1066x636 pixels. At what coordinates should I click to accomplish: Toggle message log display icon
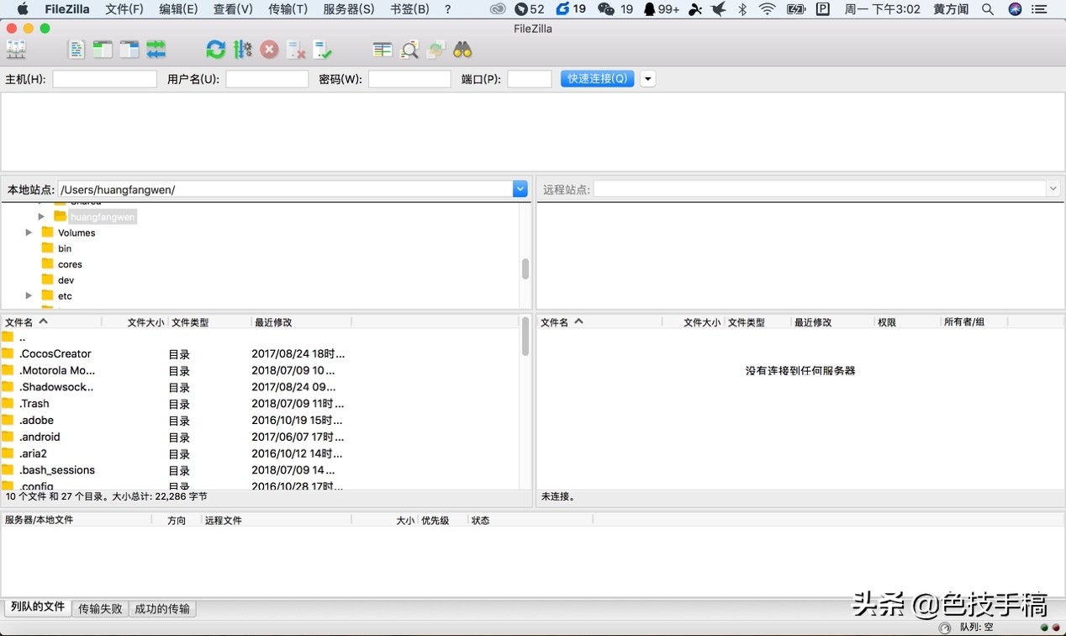(x=77, y=50)
